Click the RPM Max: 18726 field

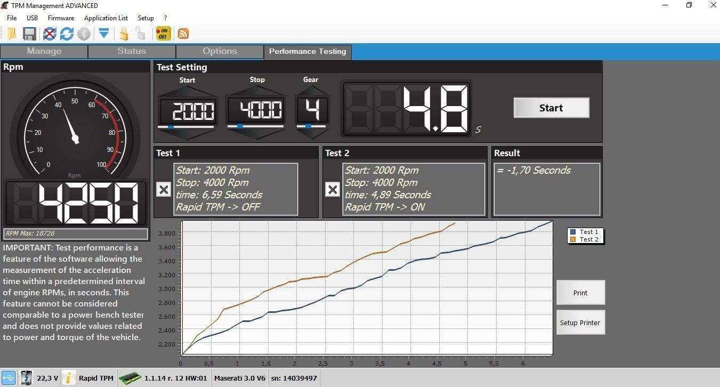pos(76,233)
